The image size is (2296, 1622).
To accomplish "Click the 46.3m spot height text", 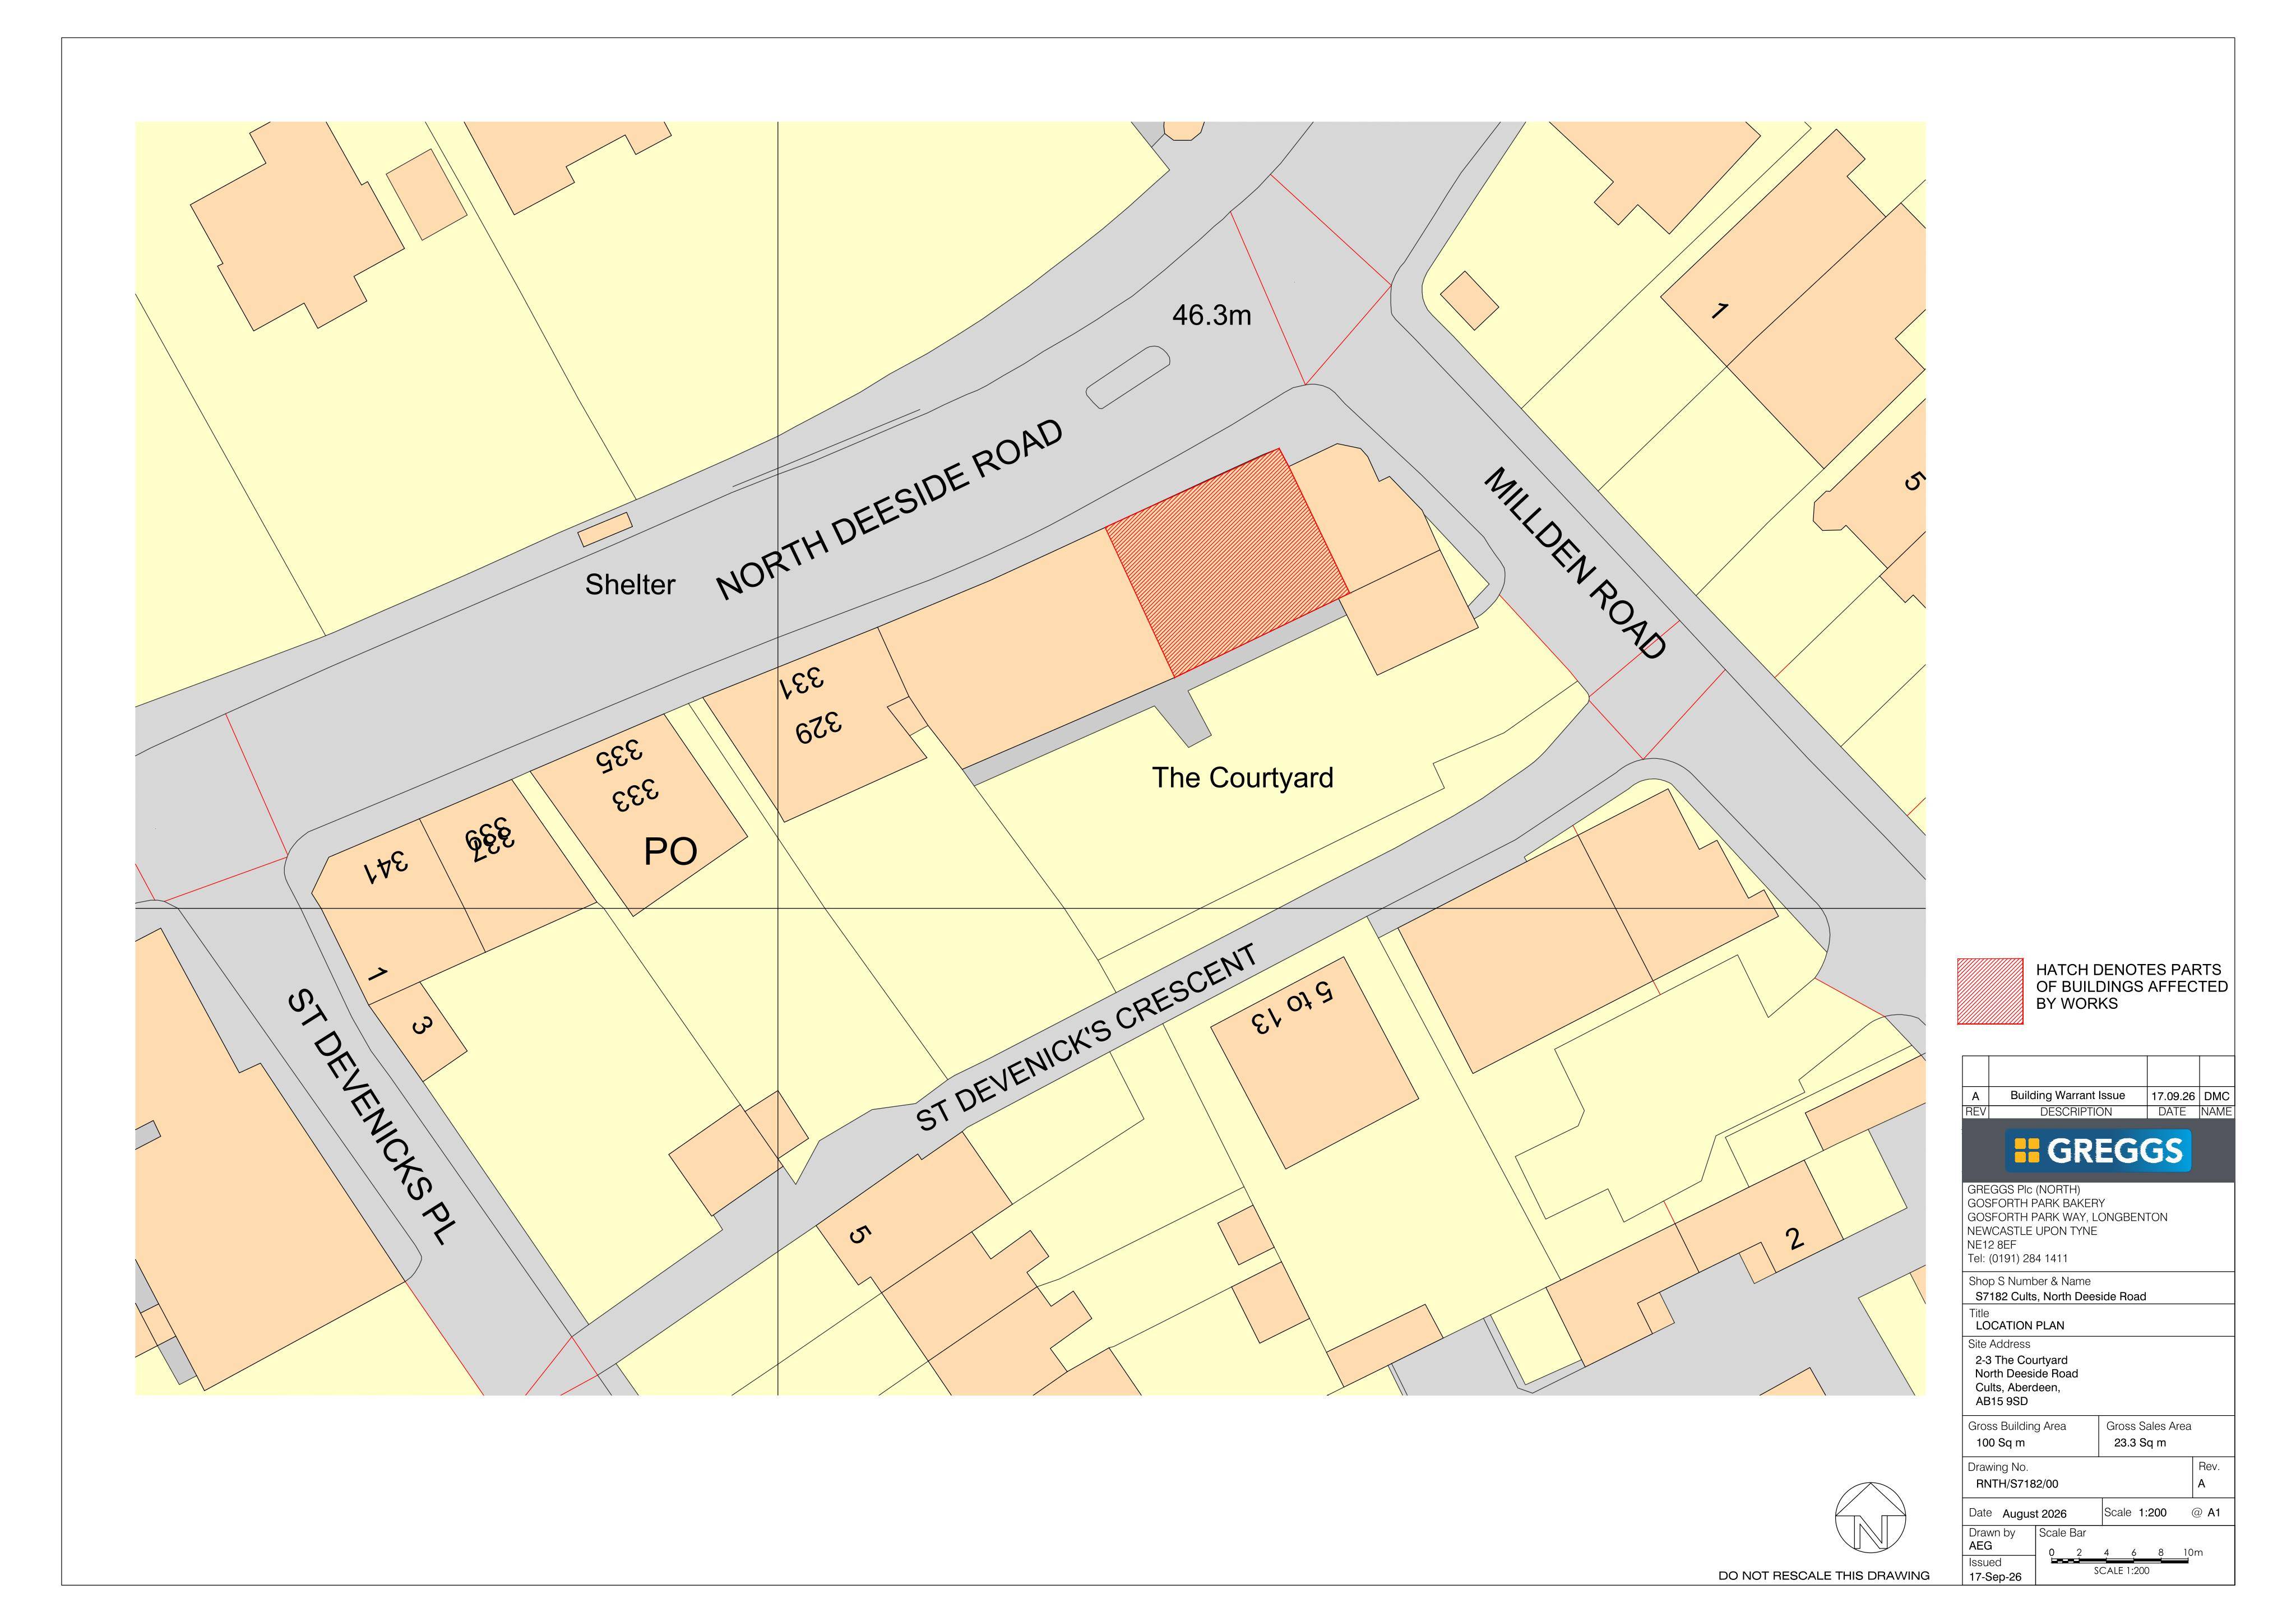I will pyautogui.click(x=1212, y=316).
